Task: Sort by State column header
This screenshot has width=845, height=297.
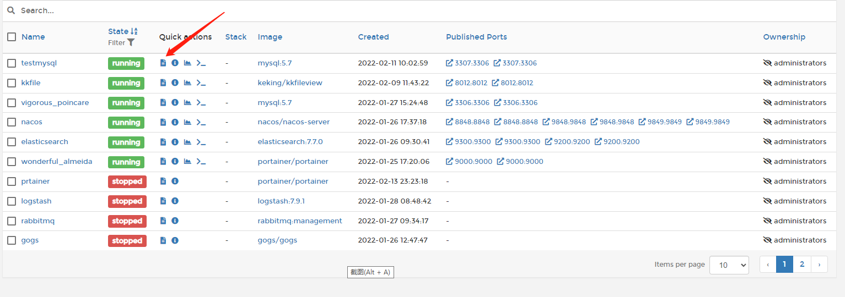Action: [123, 31]
